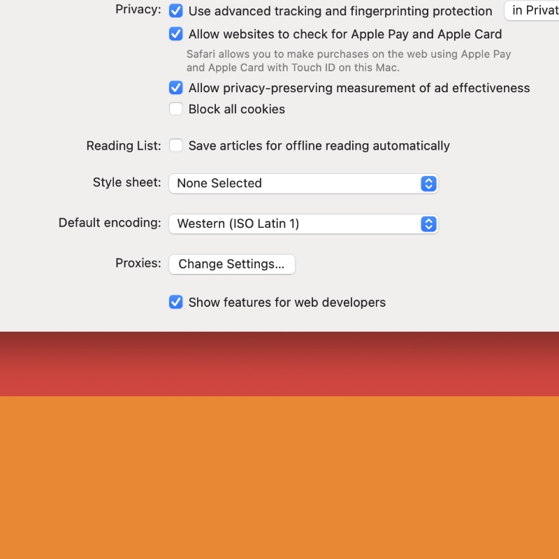Click the Privacy: section label

[x=138, y=10]
